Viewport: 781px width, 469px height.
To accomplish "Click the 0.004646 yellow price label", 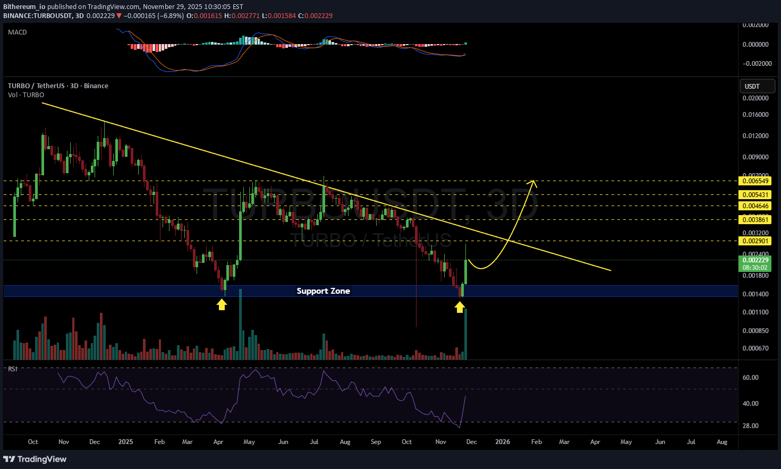I will pos(755,206).
